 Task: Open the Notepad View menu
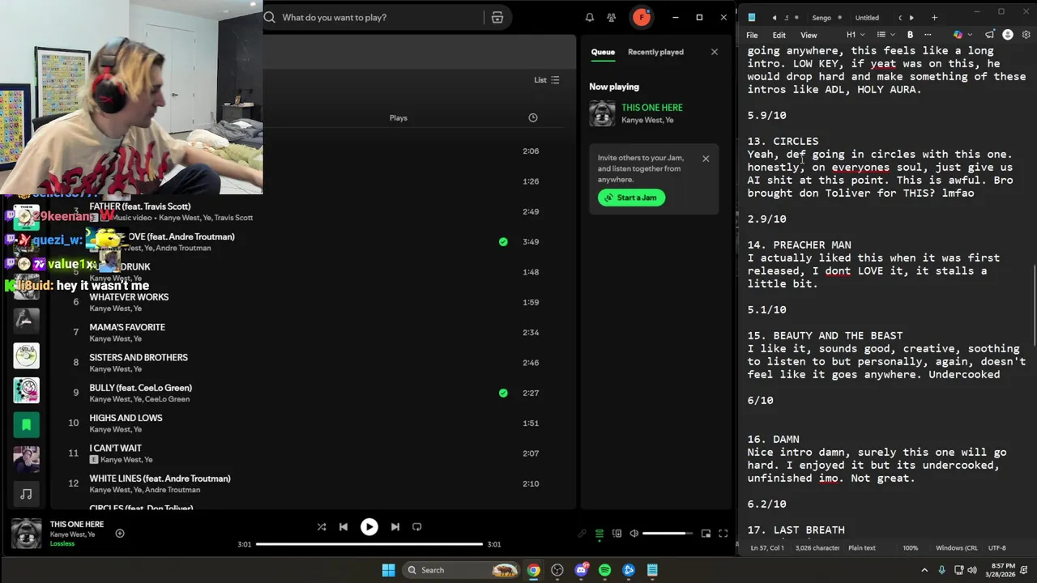[809, 35]
